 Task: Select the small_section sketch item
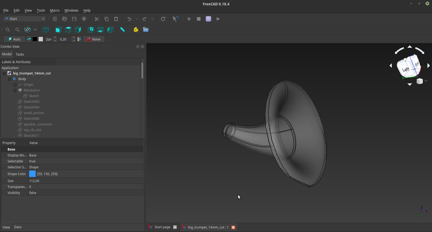coord(34,113)
